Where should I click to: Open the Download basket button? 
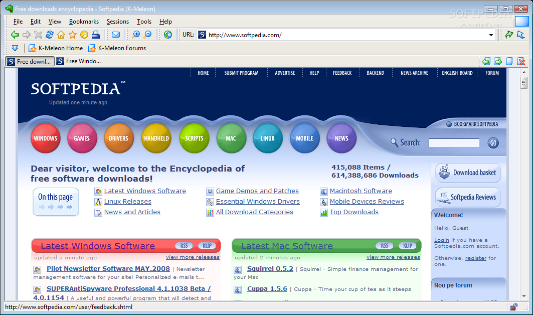468,173
